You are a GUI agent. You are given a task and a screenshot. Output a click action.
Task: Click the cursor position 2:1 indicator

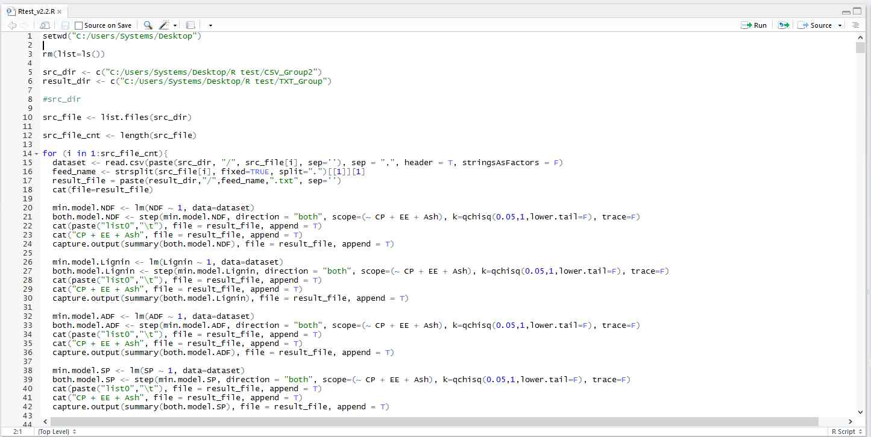17,432
